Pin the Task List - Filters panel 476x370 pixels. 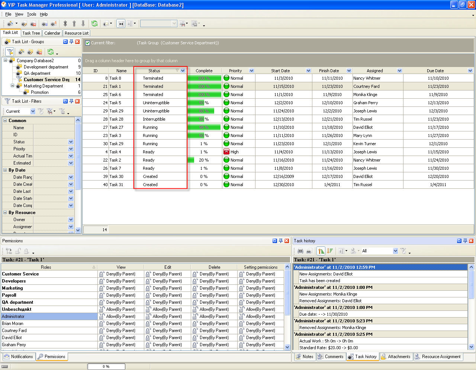71,101
